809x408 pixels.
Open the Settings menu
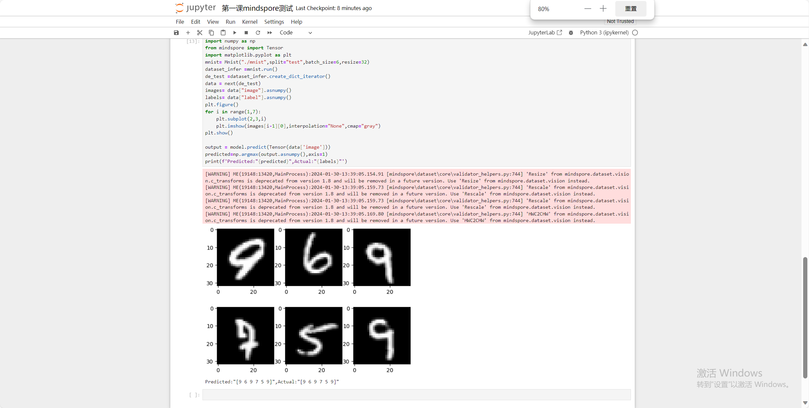274,22
